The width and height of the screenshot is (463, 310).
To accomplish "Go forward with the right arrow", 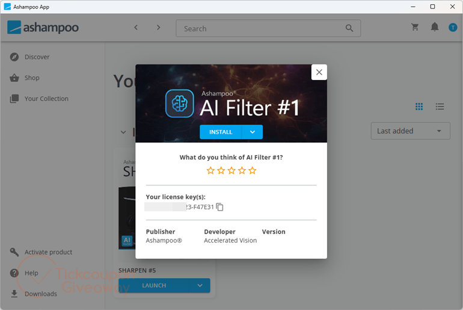I will click(x=159, y=28).
